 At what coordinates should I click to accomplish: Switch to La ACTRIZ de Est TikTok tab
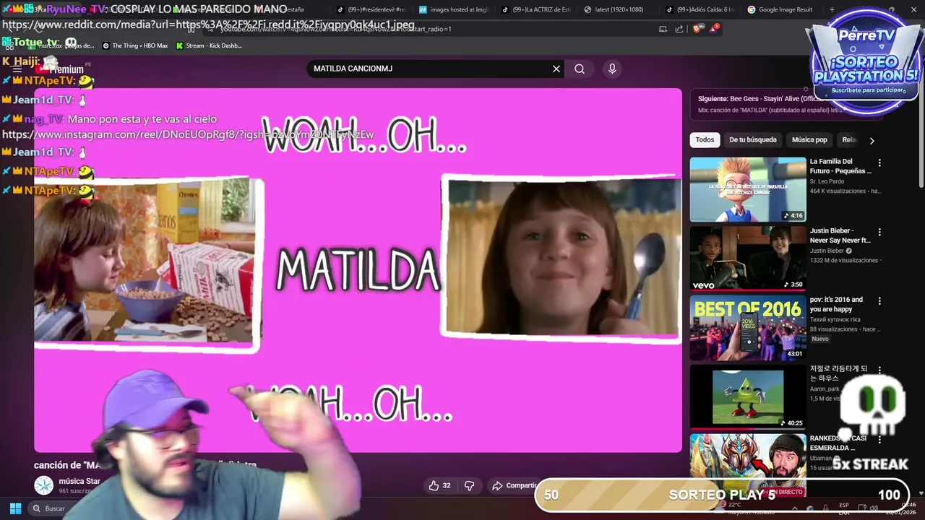pyautogui.click(x=536, y=9)
